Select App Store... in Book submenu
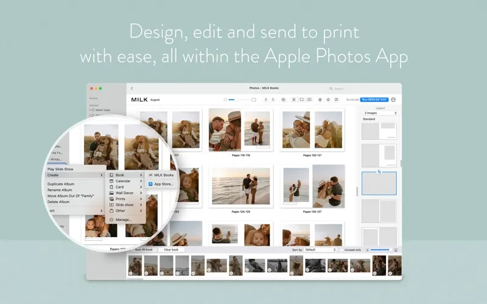Screen dimensions: 487x304 click(x=161, y=184)
